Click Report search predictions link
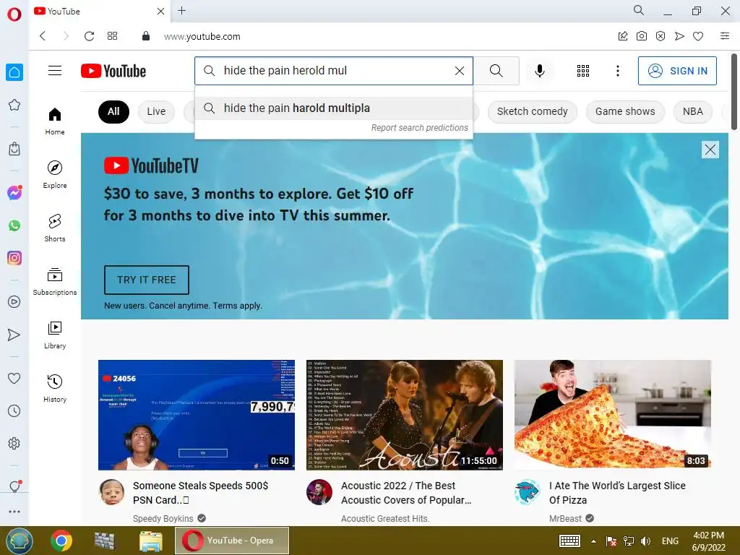This screenshot has width=740, height=555. [x=419, y=127]
